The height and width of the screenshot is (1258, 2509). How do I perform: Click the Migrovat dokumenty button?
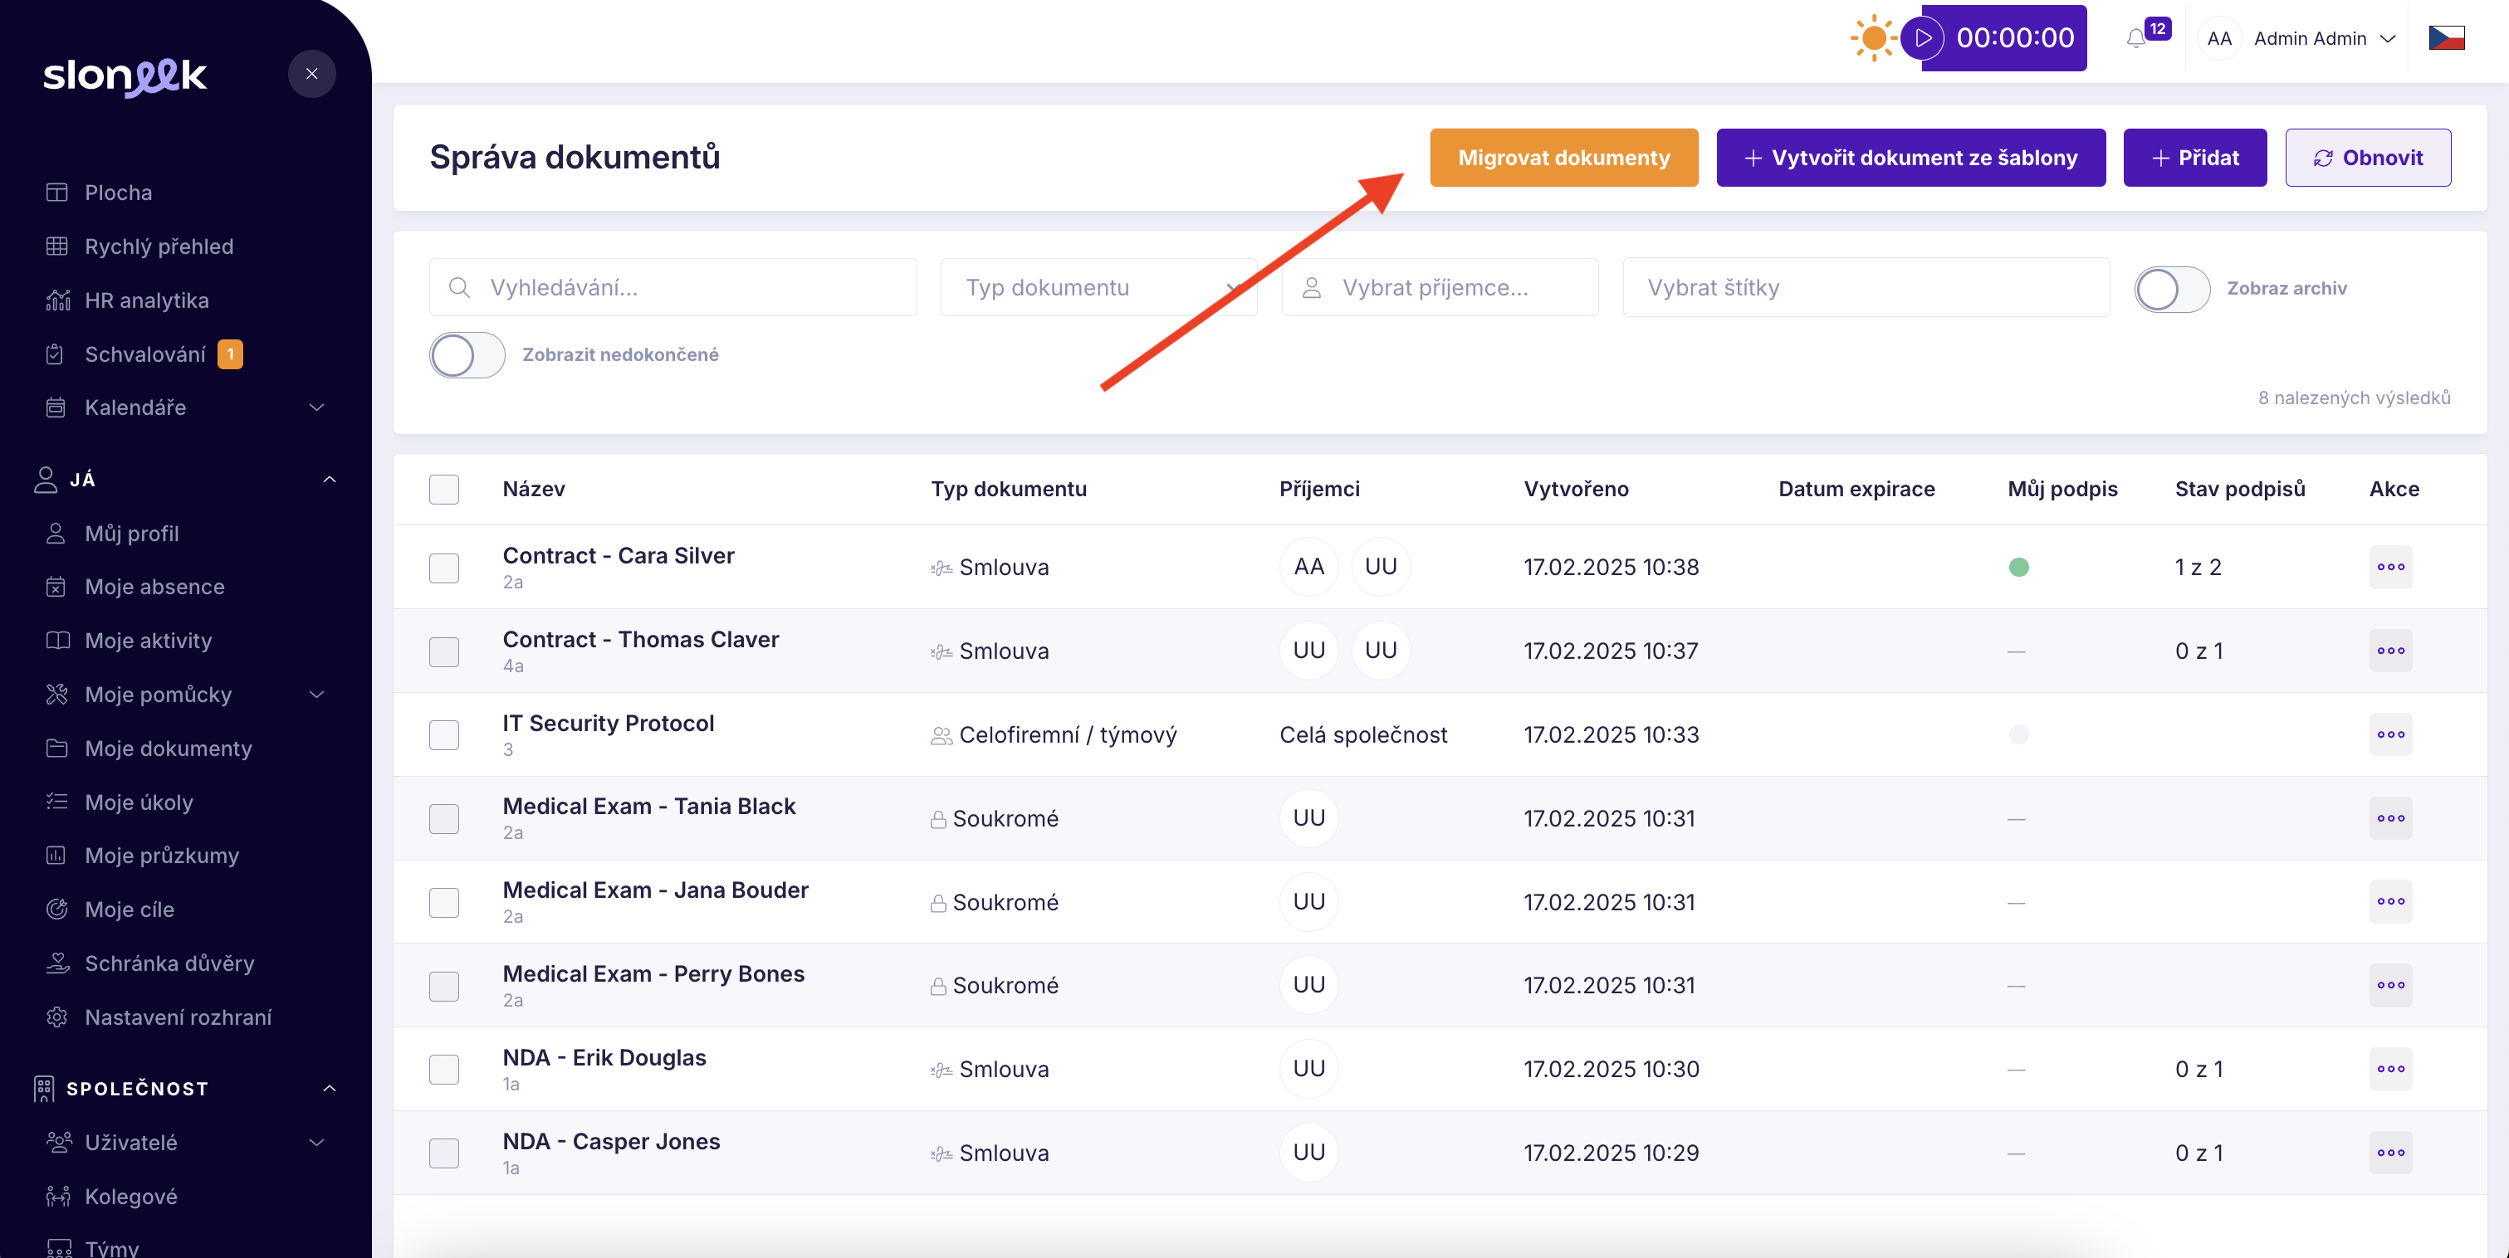click(1563, 158)
